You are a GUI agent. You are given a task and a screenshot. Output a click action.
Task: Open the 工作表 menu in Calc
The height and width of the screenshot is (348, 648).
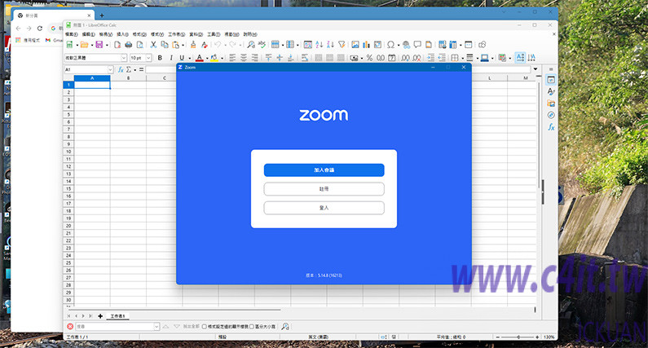click(176, 34)
